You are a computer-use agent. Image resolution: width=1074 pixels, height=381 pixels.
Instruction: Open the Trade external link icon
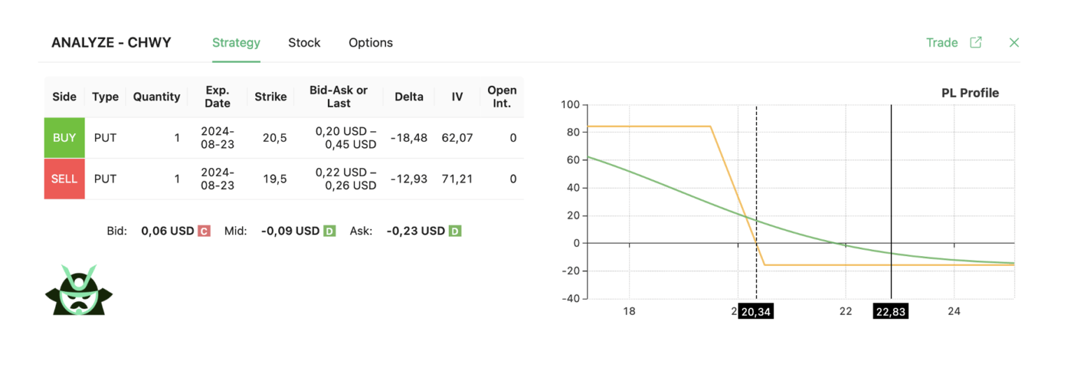coord(975,43)
